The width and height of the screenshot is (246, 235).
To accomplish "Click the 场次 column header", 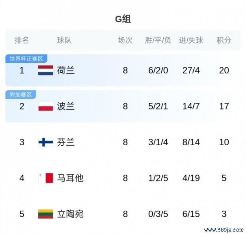I will click(x=125, y=40).
